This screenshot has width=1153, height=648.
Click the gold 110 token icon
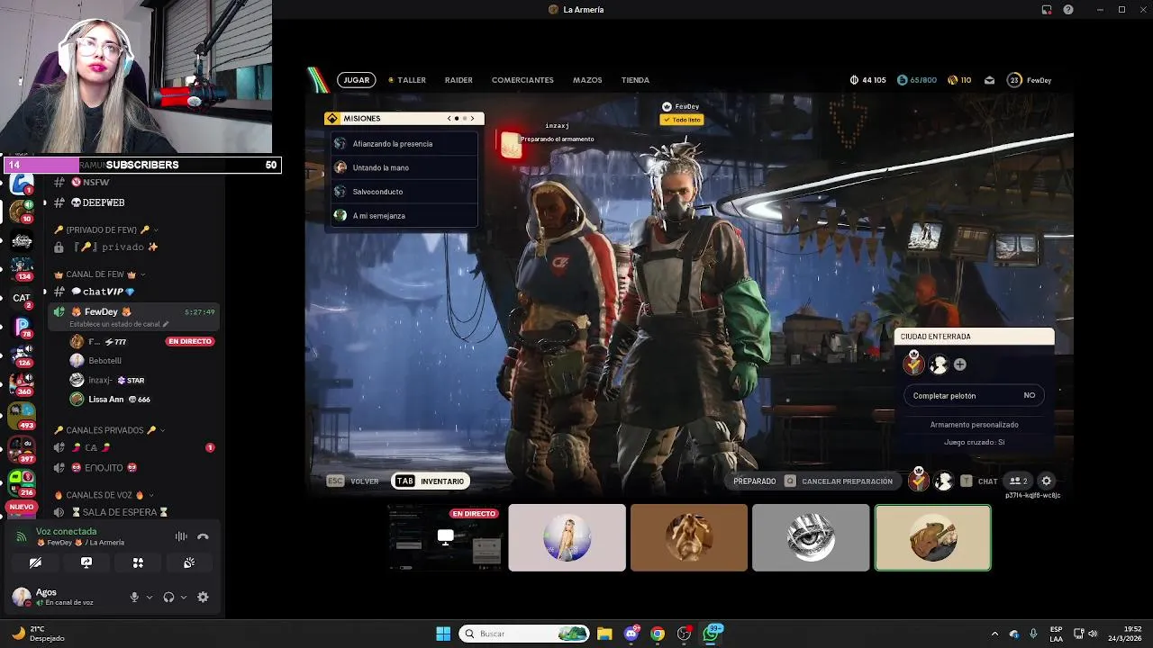952,80
